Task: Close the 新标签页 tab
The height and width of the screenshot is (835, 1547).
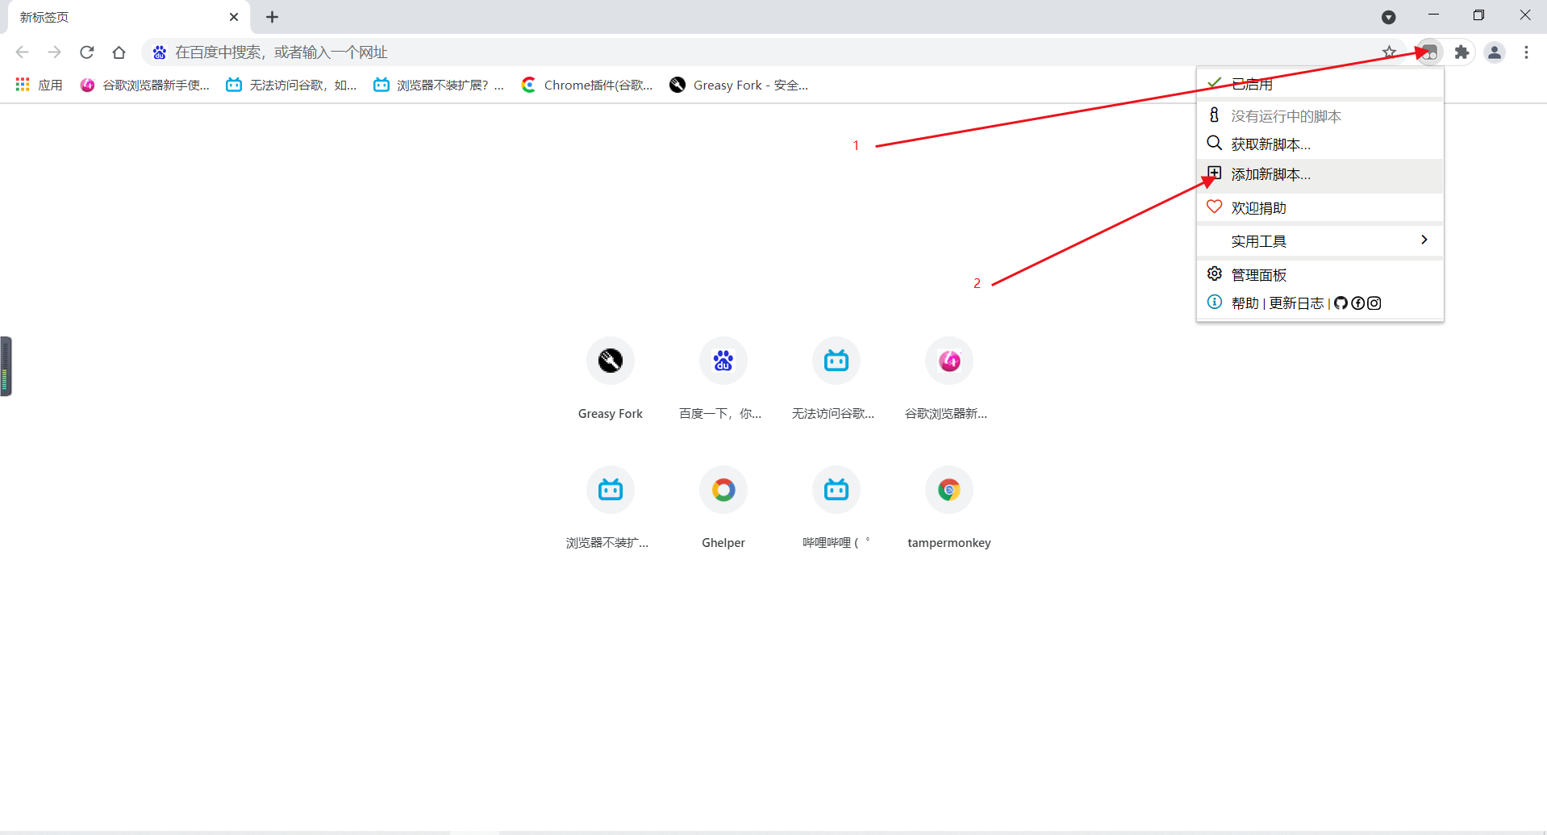Action: (x=234, y=17)
